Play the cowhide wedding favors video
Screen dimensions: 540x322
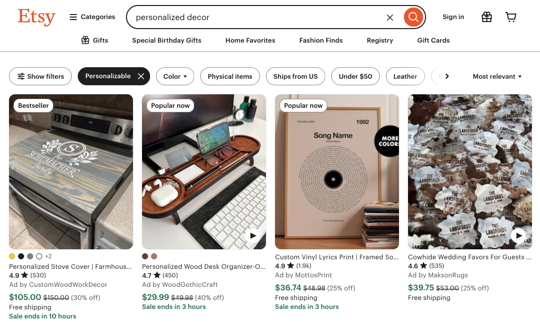(518, 235)
